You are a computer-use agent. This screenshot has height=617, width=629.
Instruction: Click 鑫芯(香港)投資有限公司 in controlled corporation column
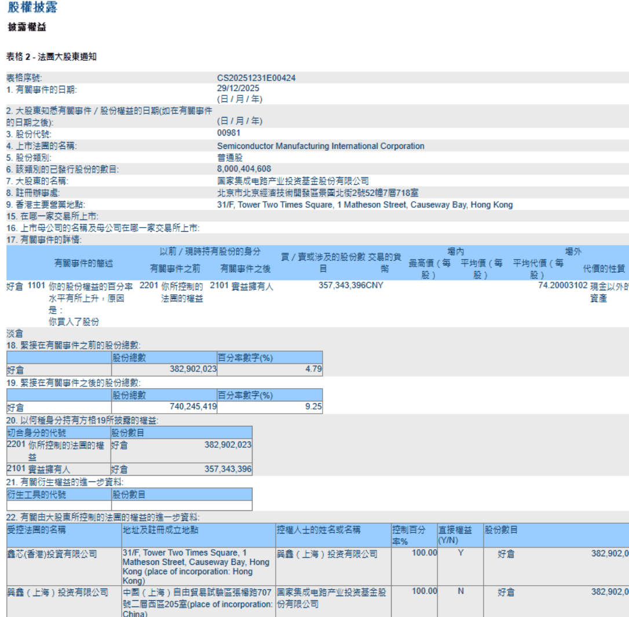52,554
